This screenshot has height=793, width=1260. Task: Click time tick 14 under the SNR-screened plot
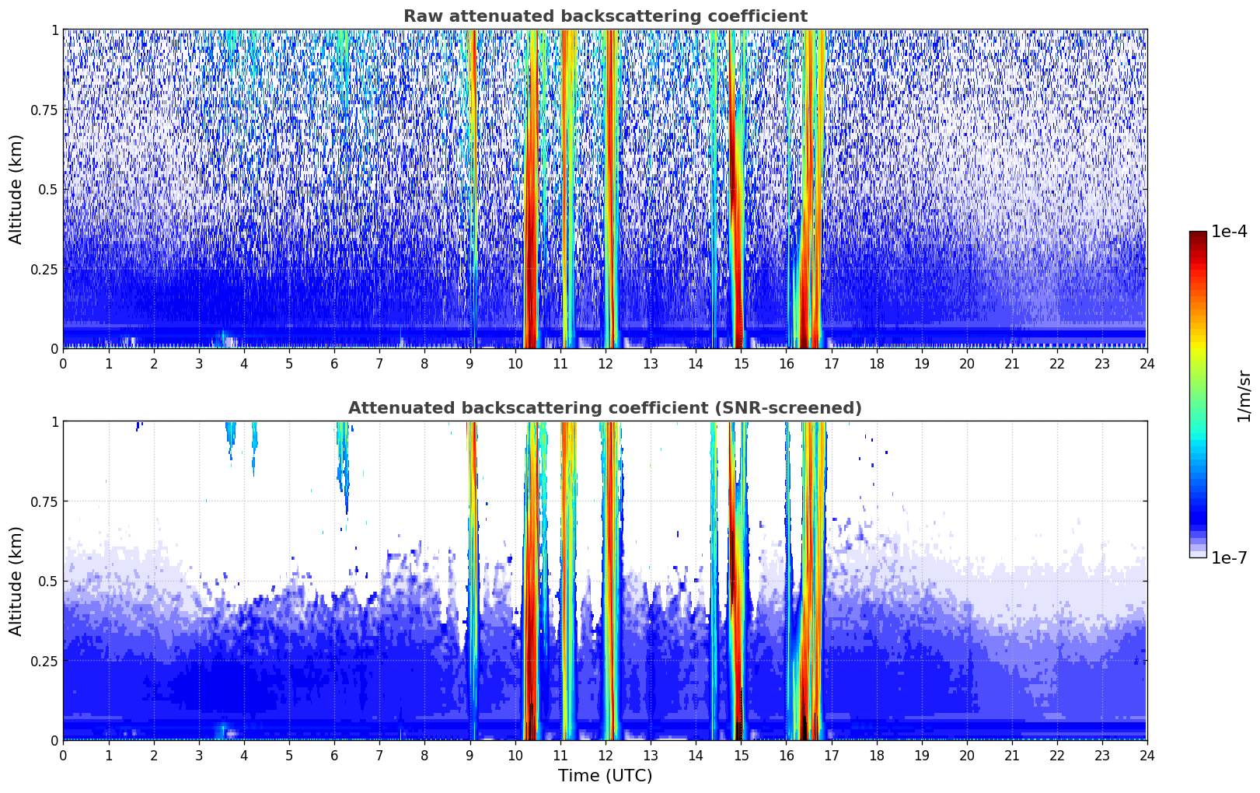point(696,755)
